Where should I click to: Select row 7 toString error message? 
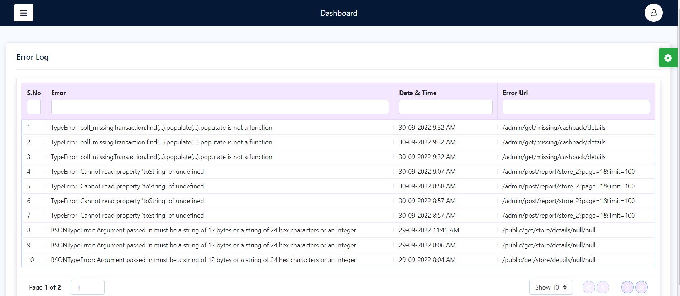[x=128, y=216]
